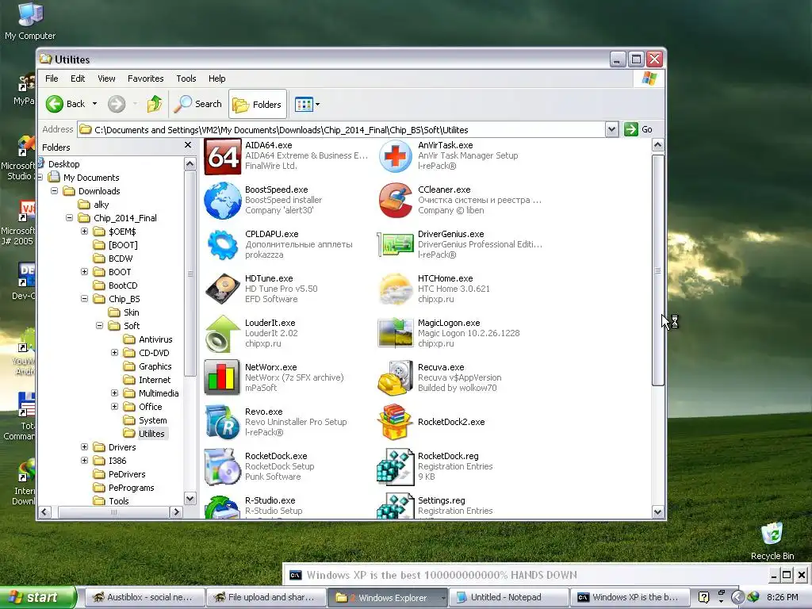Collapse the Chip_2014_Final tree node
The height and width of the screenshot is (609, 812).
69,218
